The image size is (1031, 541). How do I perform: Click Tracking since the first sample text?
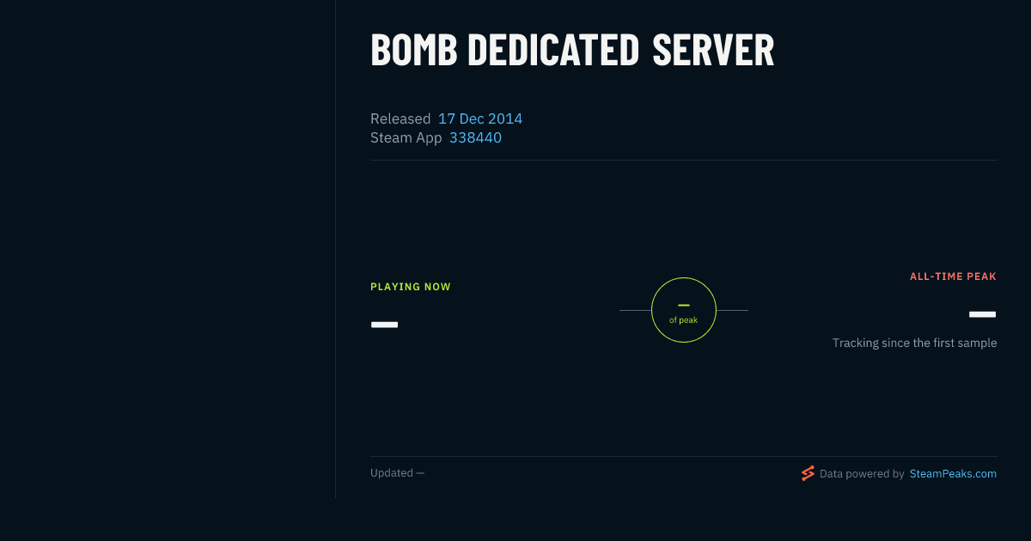(914, 343)
